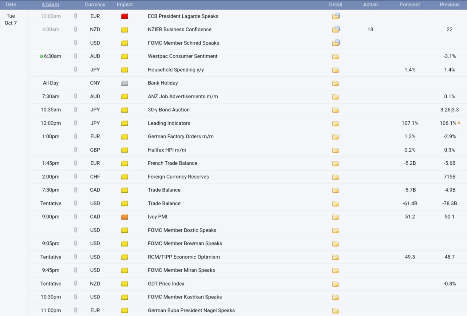Click red high-impact icon for Lagarde speech

(x=125, y=16)
